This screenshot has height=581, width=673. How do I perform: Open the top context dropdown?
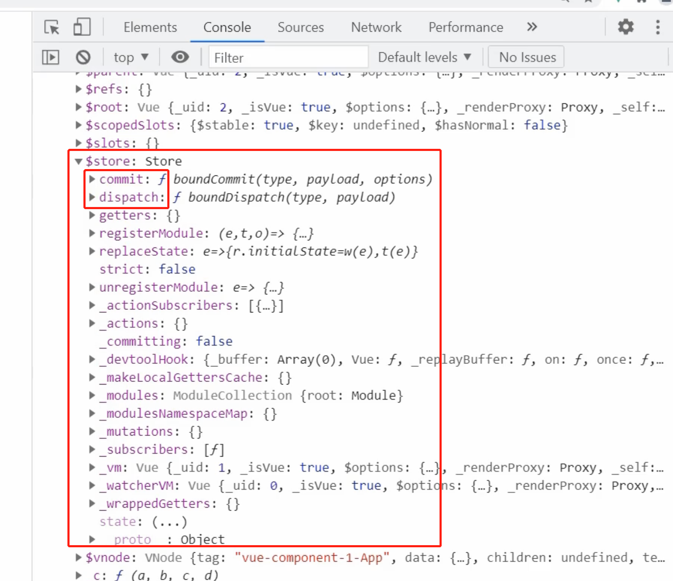point(131,57)
